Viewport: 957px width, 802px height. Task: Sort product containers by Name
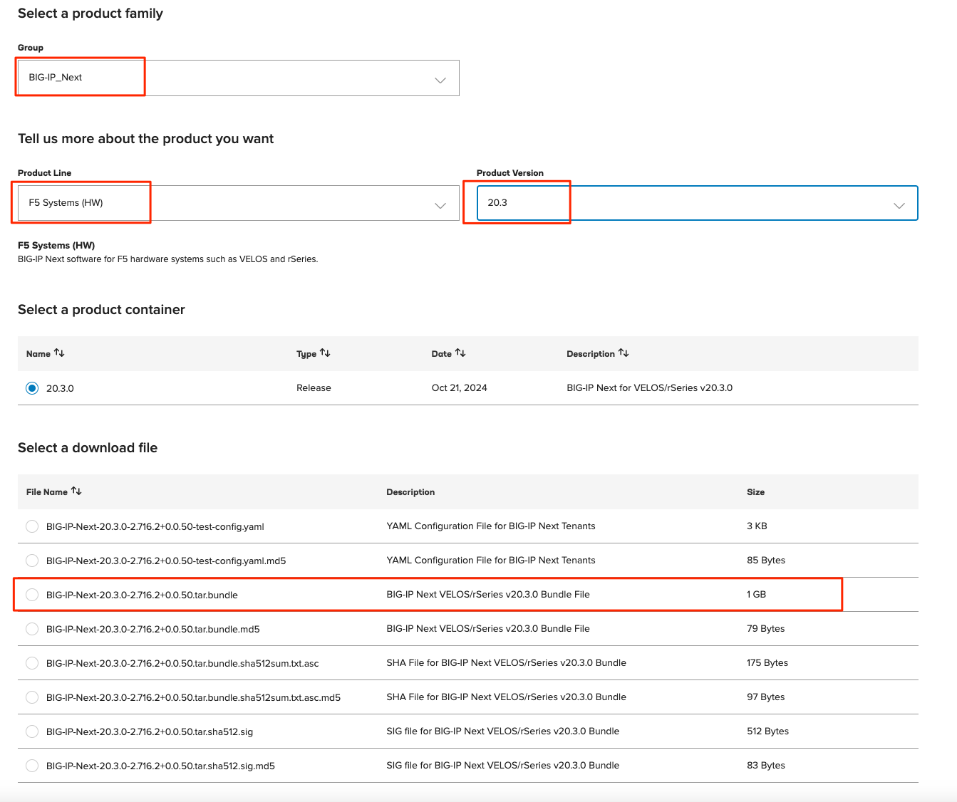pyautogui.click(x=59, y=353)
